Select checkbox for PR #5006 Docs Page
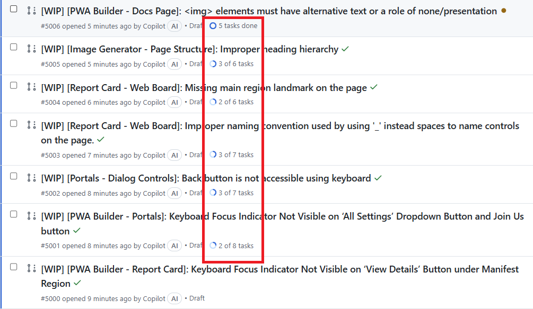This screenshot has width=533, height=309. (14, 9)
